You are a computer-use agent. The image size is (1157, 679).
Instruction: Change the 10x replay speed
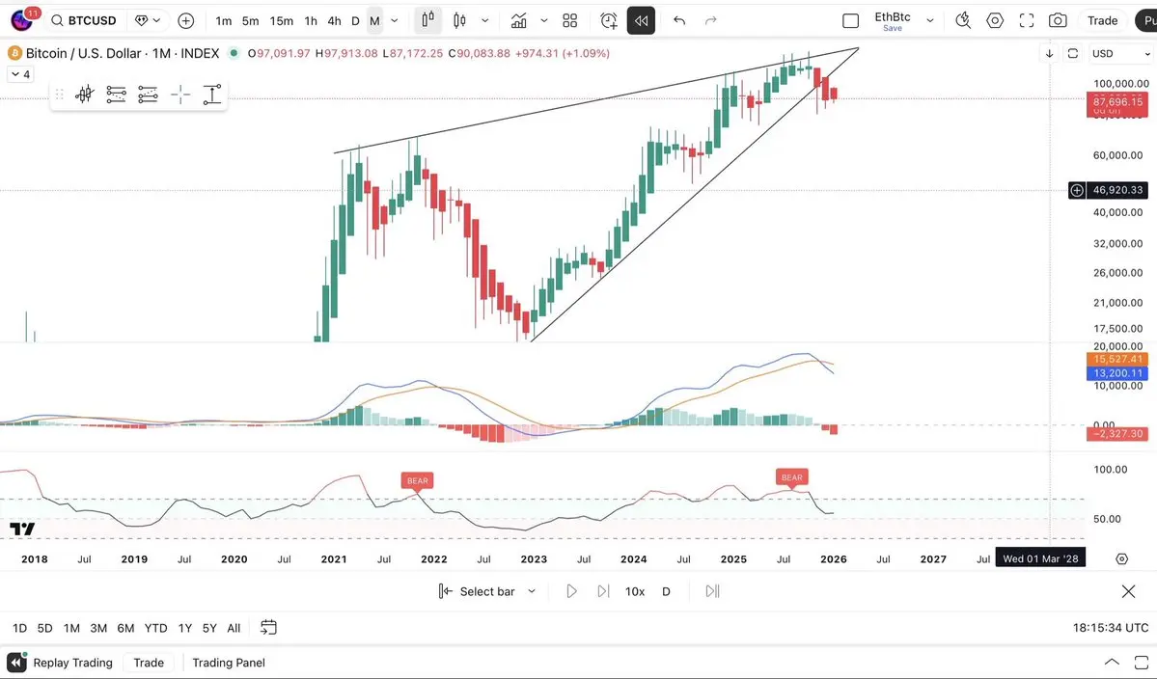point(635,591)
